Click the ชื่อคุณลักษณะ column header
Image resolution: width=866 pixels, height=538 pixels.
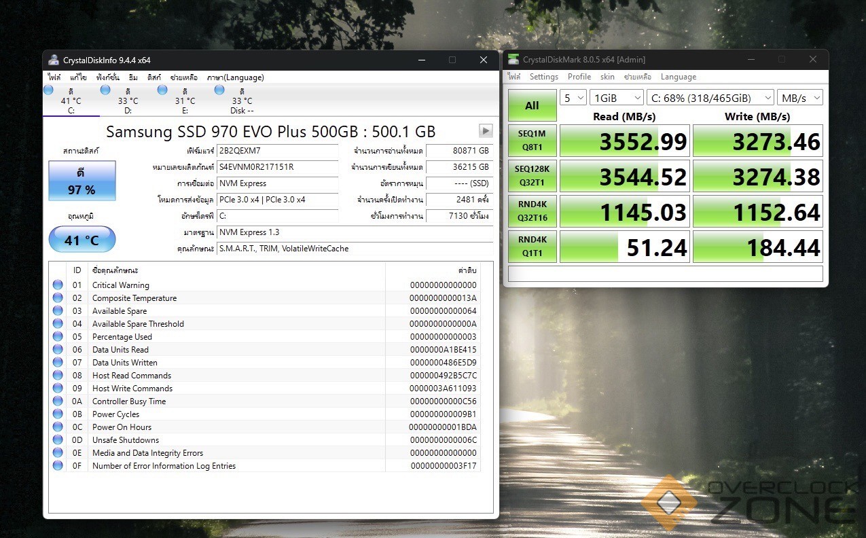(236, 270)
